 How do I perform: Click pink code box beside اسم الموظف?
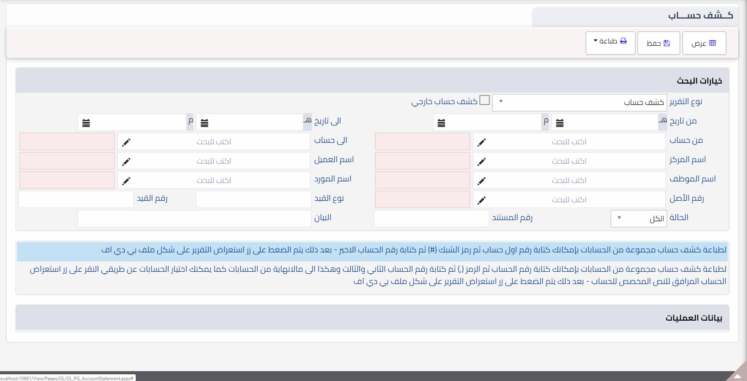point(423,180)
